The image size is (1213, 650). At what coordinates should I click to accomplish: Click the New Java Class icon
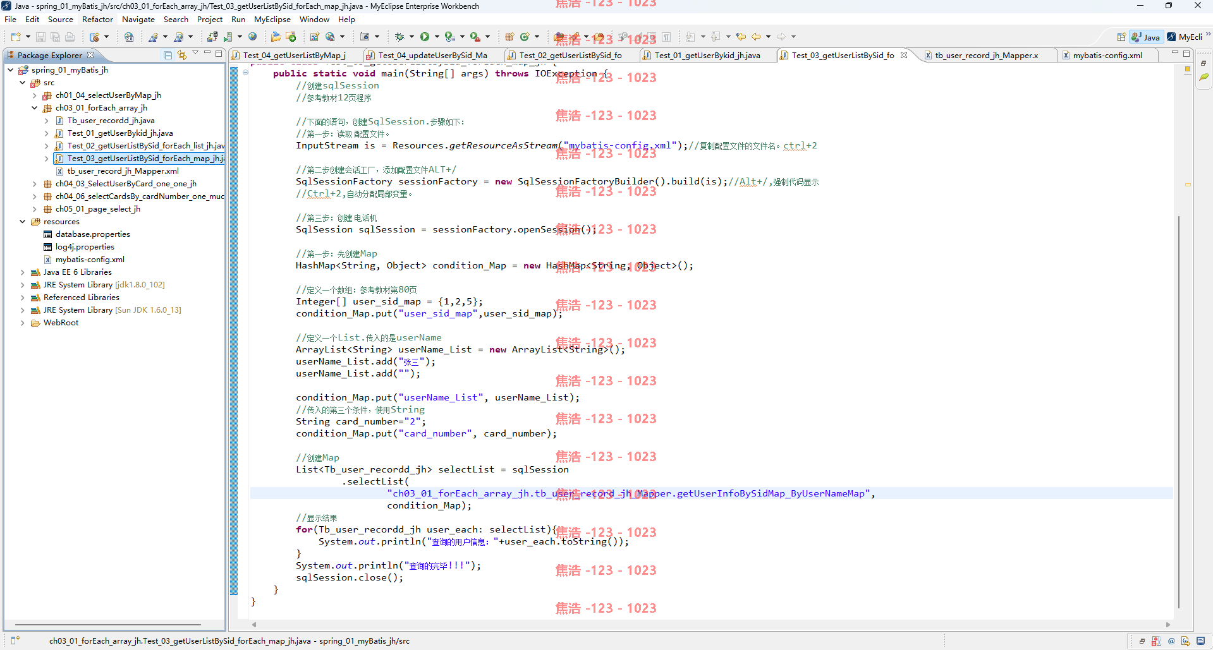point(525,37)
